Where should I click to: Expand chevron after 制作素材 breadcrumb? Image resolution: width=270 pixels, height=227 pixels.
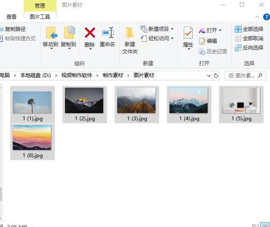coord(128,75)
